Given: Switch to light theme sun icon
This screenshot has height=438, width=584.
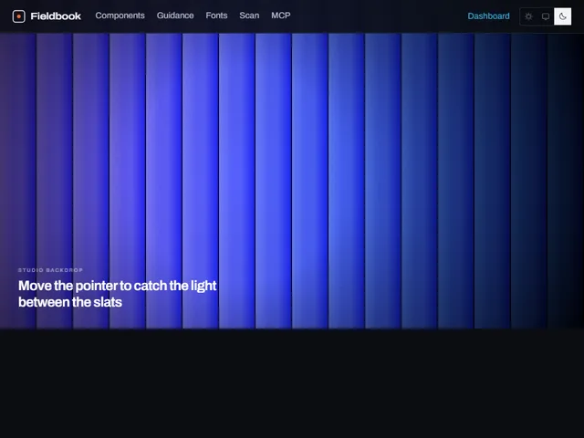Looking at the screenshot, I should coord(528,16).
